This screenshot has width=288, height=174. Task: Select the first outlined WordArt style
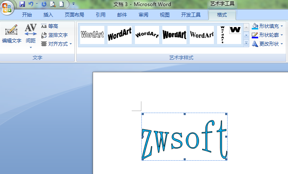click(x=92, y=35)
